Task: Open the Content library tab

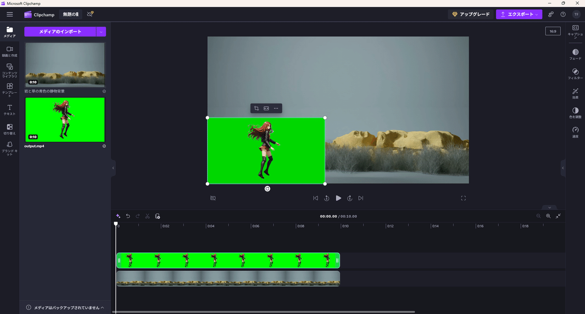Action: coord(10,71)
